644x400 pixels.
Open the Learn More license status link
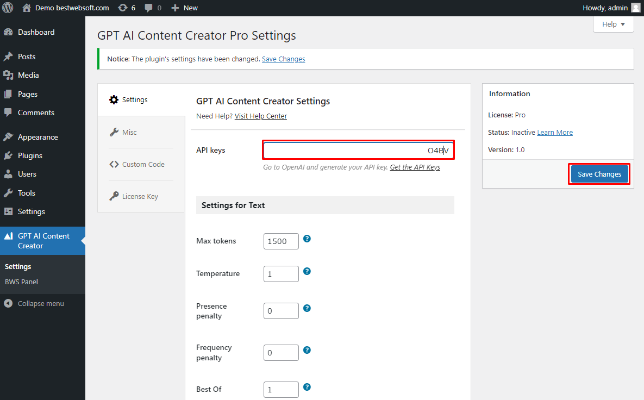(x=555, y=132)
